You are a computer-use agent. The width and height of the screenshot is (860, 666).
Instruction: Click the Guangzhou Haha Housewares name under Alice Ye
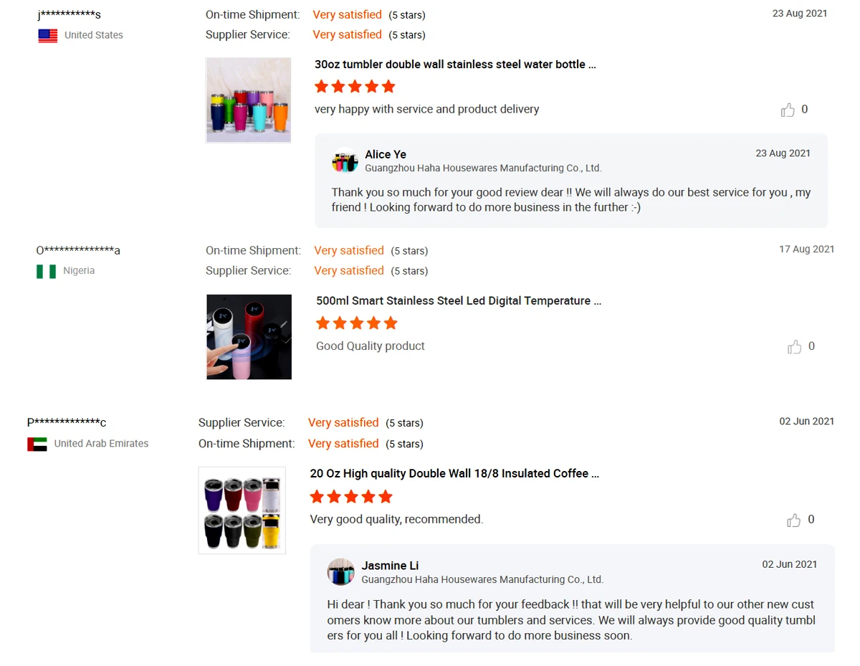click(x=483, y=168)
